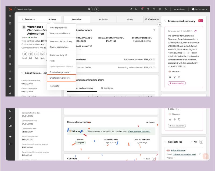Focus the Search HubSpot field
Viewport: 215px width, 171px height.
(53, 9)
